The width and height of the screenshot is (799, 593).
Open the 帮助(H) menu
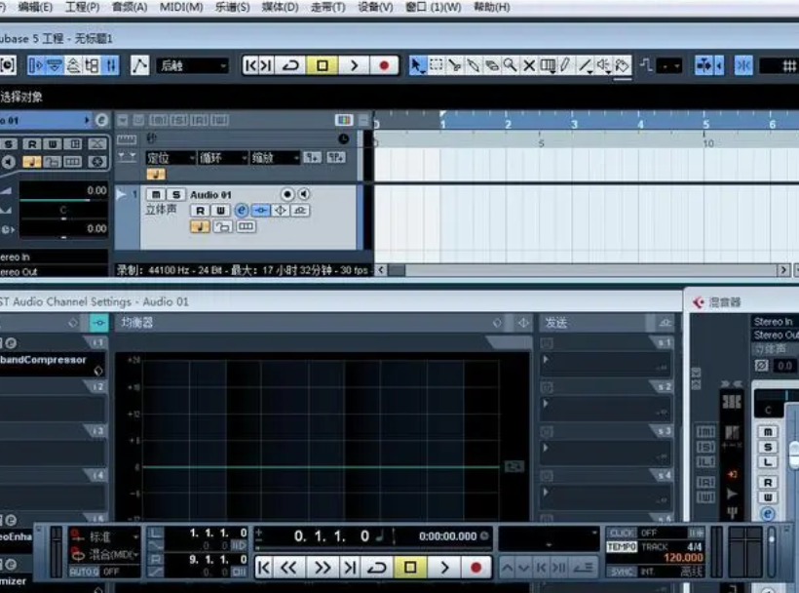pos(492,7)
